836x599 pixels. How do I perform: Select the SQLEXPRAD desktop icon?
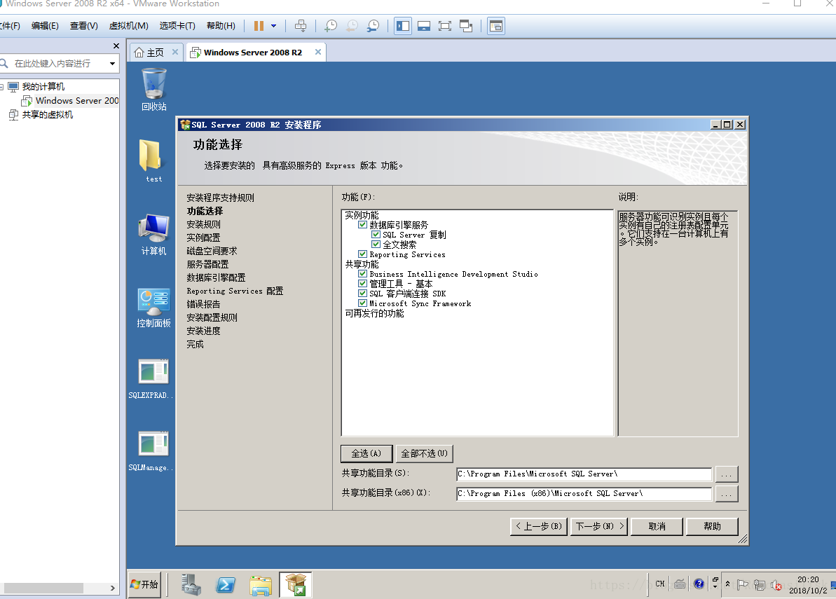151,379
